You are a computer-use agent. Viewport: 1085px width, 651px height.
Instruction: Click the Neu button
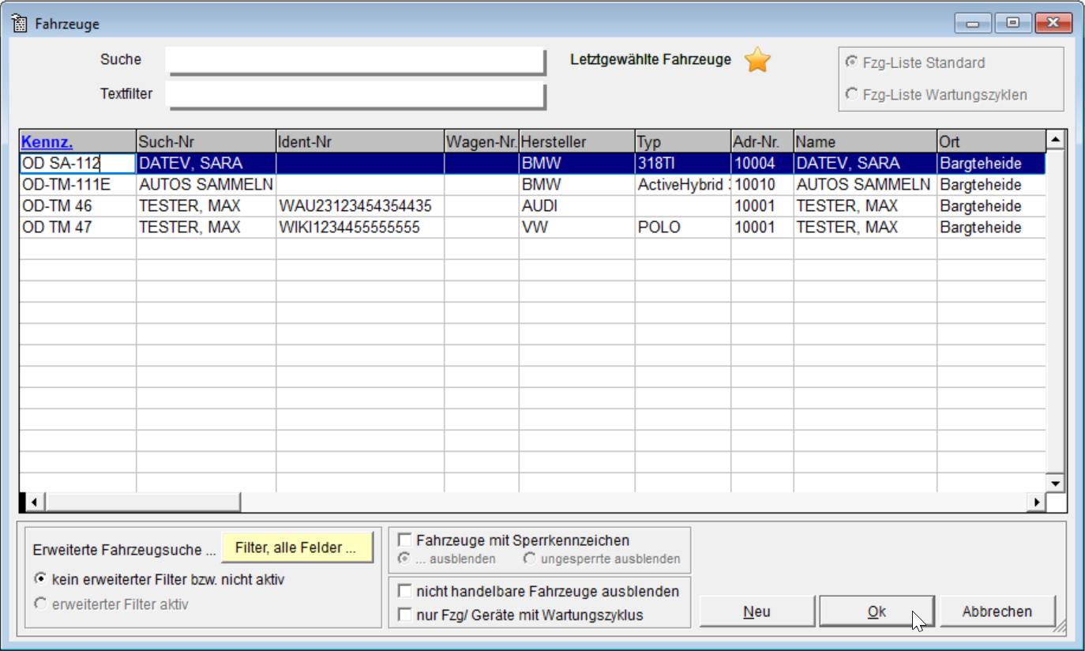(x=756, y=611)
